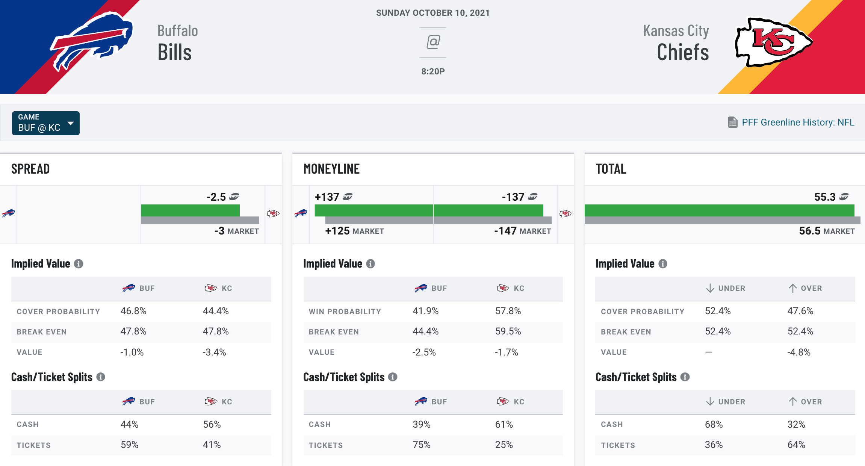Click Bills icon in Spread Implied Value header
Screen dimensions: 865x466
(x=129, y=288)
